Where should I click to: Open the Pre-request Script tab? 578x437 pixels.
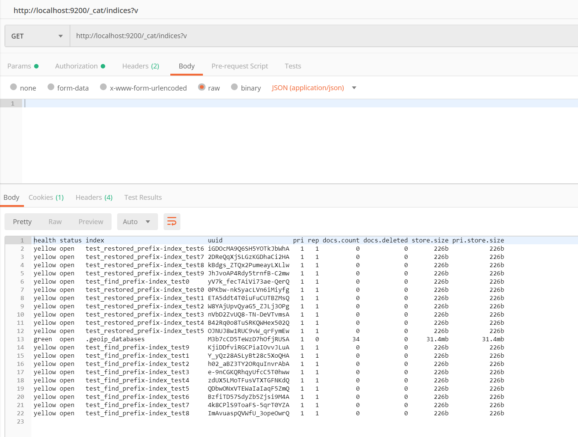[x=240, y=66]
